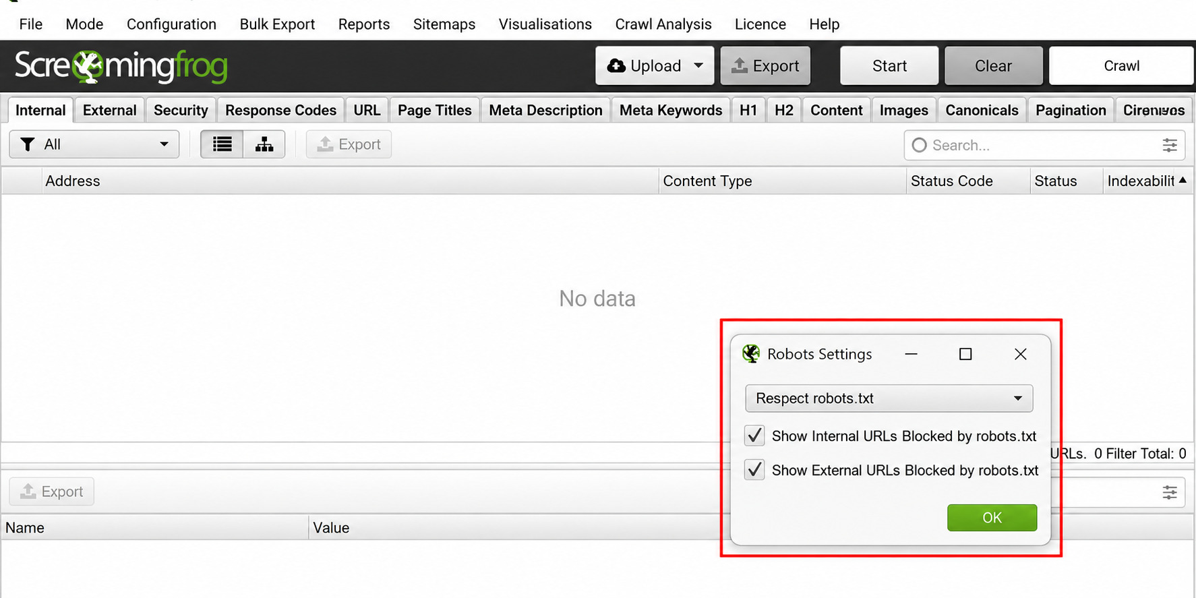This screenshot has width=1196, height=598.
Task: Switch to the Security tab
Action: (181, 111)
